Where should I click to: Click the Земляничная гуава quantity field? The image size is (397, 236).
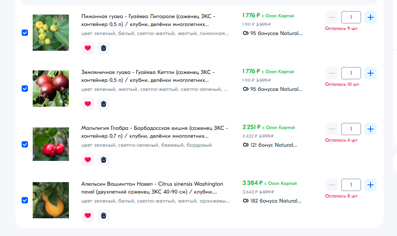pos(351,73)
